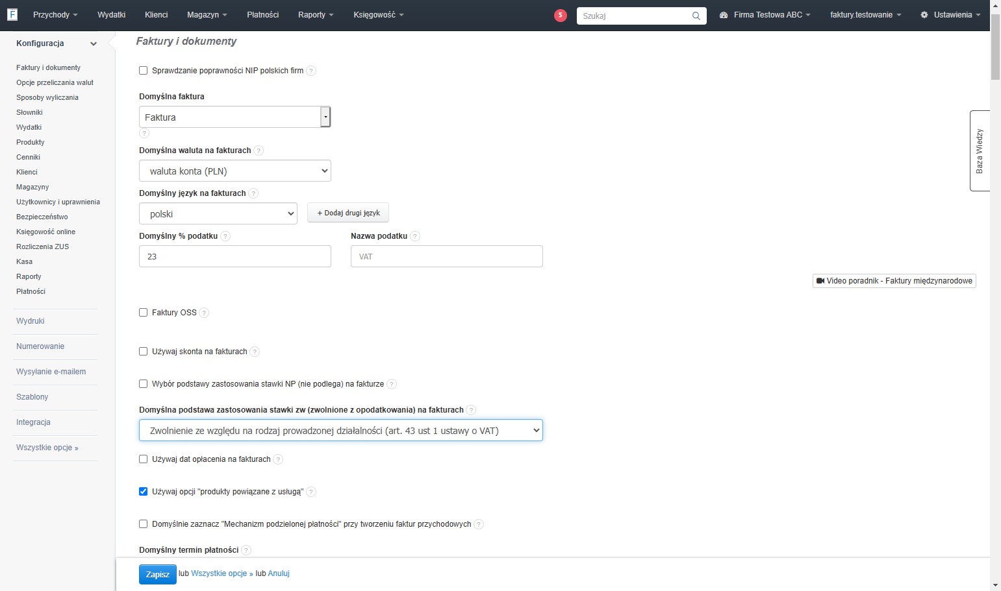Click the search magnifier icon
The image size is (1001, 591).
696,16
